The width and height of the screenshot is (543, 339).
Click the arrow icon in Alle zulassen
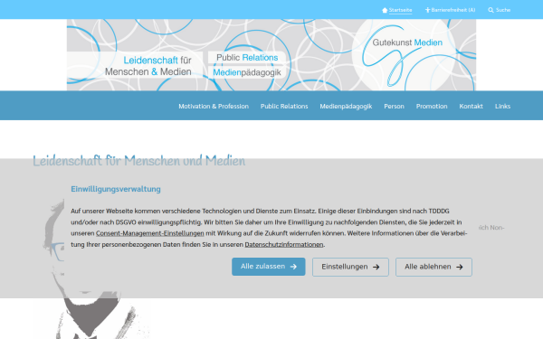coord(293,267)
